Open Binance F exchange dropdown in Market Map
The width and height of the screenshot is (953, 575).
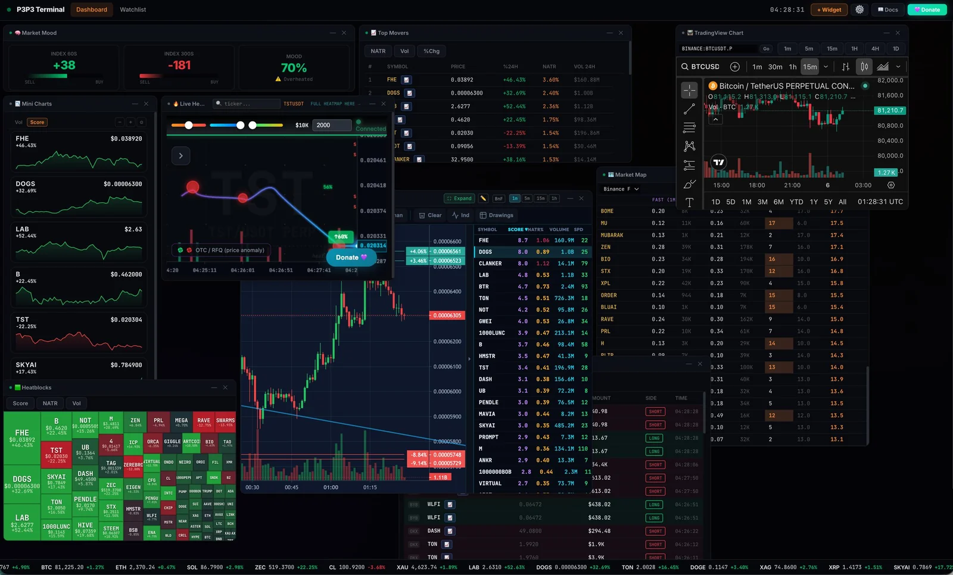point(621,189)
